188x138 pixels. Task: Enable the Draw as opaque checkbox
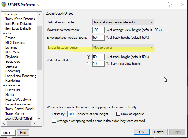click(x=118, y=114)
